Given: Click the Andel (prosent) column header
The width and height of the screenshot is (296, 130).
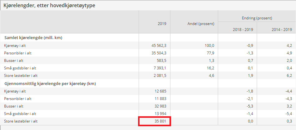Looking at the screenshot, I should [x=201, y=24].
